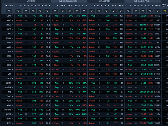This screenshot has width=168, height=126.
Task: Select the AVG CLOSING PRICE group header
Action: (x=141, y=1)
